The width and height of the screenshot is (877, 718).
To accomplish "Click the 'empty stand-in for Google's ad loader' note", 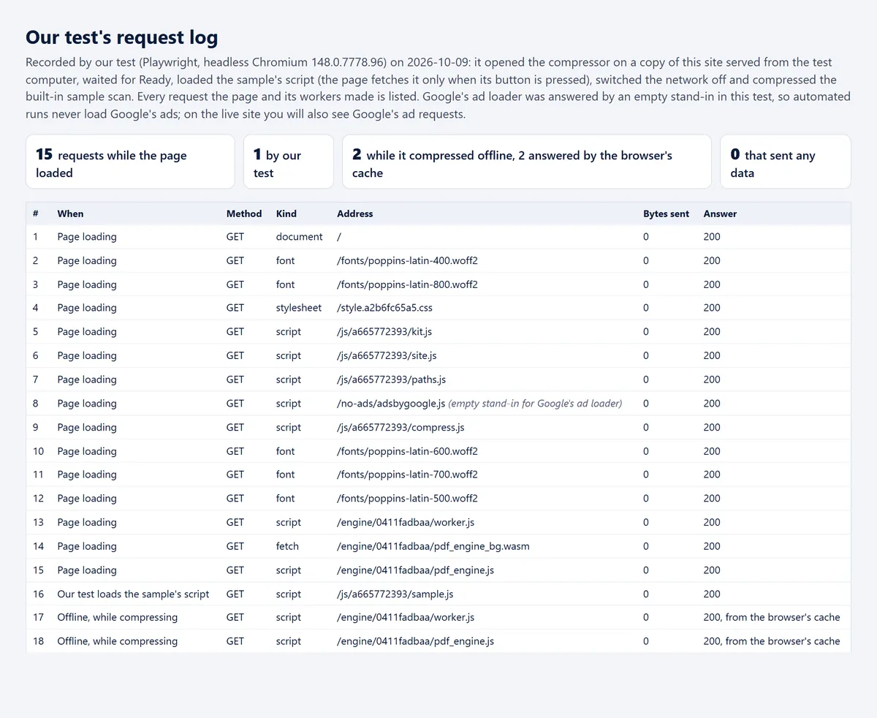I will [x=535, y=403].
